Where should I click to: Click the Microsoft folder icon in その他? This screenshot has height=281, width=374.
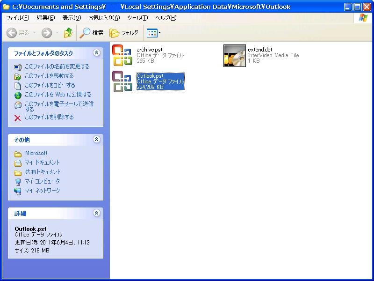[18, 154]
